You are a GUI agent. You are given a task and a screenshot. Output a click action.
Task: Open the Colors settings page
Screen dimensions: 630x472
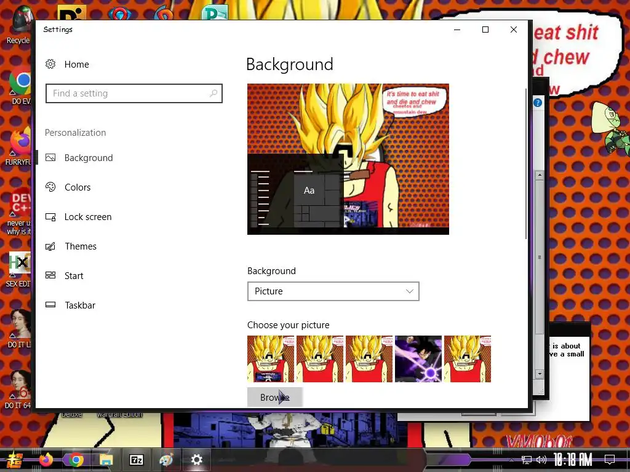click(x=78, y=187)
